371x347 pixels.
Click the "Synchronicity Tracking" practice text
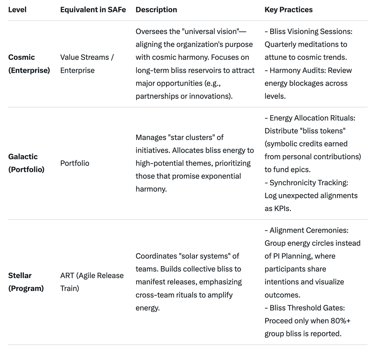coord(309,183)
